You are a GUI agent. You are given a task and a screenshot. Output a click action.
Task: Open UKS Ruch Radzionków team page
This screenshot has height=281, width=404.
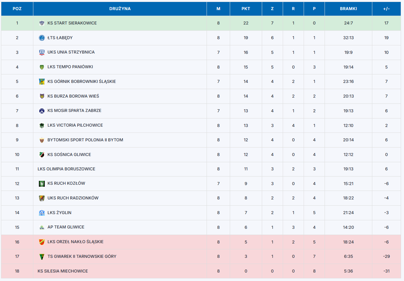coord(73,198)
